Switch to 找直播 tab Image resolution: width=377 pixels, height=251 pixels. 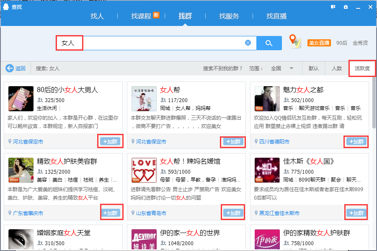[276, 16]
